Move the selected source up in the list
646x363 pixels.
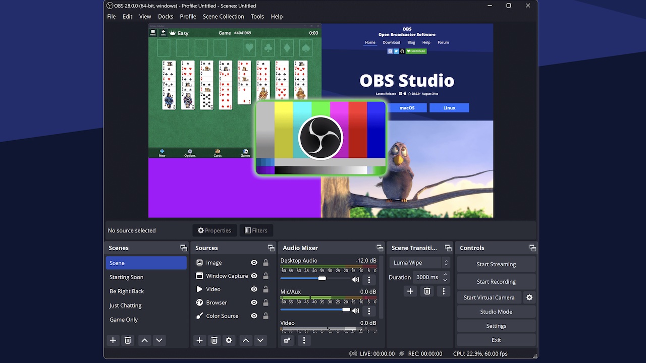(x=245, y=340)
